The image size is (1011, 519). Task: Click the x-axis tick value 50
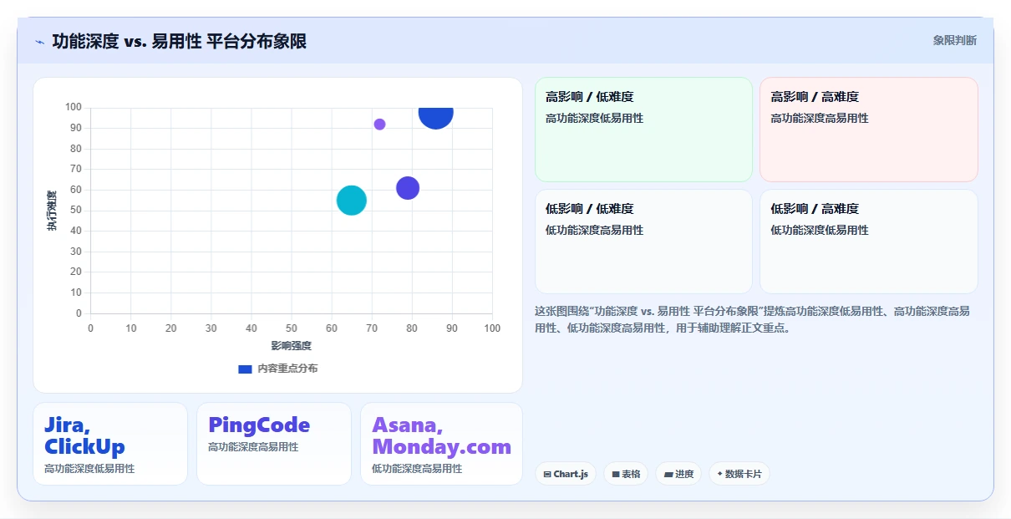click(291, 328)
